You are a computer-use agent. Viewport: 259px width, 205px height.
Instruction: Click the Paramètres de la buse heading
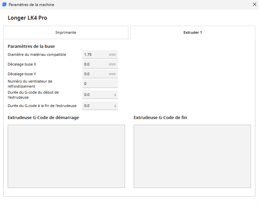point(31,46)
